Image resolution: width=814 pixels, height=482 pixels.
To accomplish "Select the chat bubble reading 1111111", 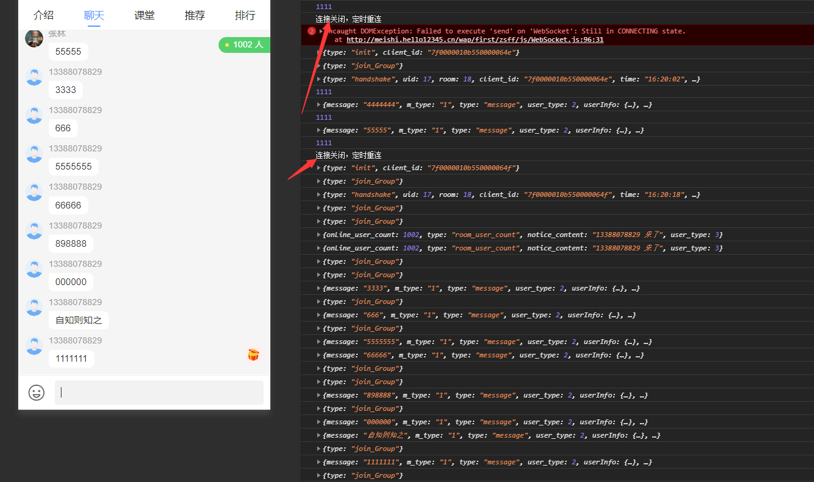I will 71,359.
